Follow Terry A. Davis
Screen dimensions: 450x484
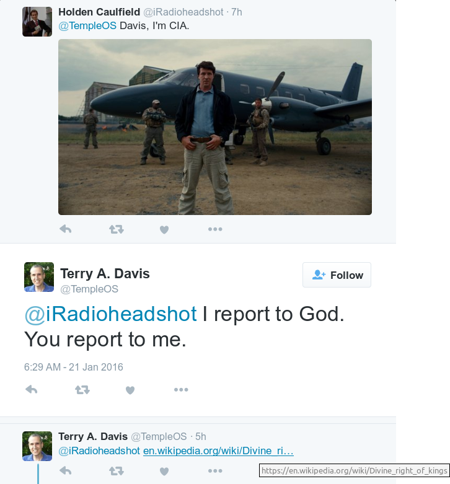coord(337,275)
